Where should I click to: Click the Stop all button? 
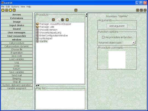click(x=17, y=82)
